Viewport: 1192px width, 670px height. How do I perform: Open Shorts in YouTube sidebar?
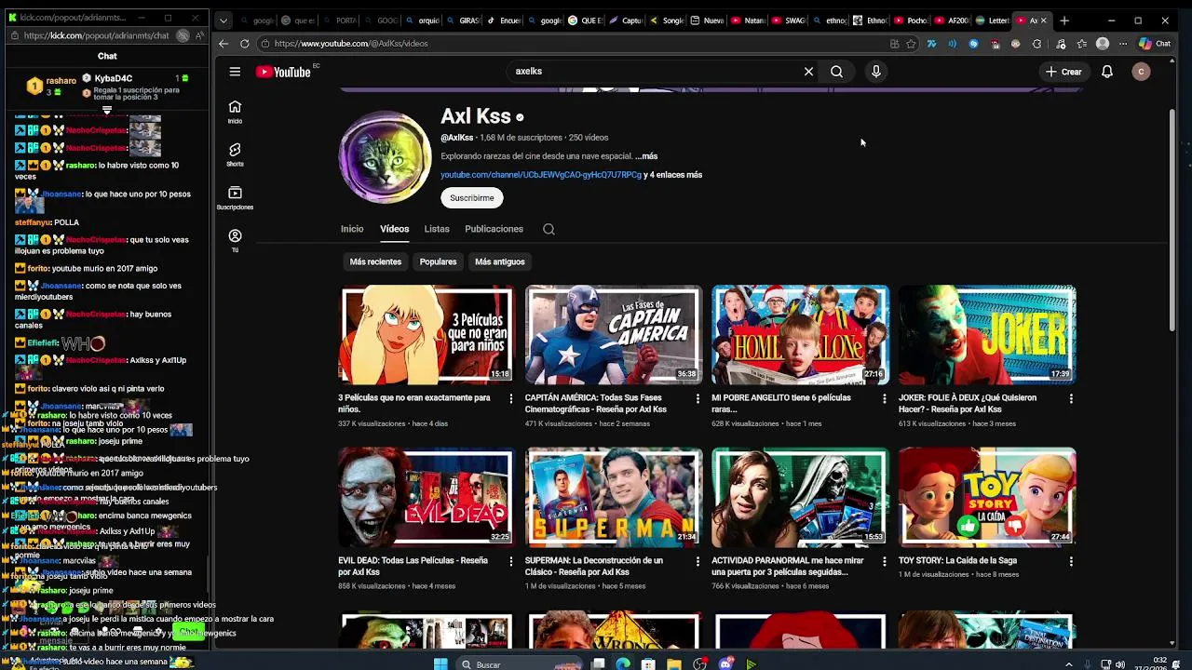(235, 154)
